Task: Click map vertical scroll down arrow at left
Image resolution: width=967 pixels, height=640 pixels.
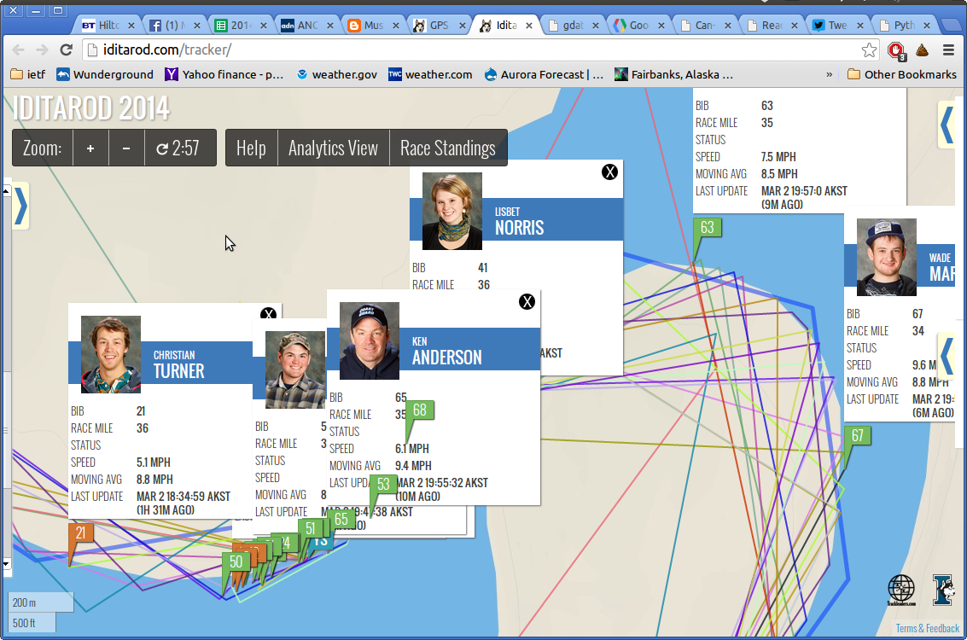Action: [x=6, y=563]
